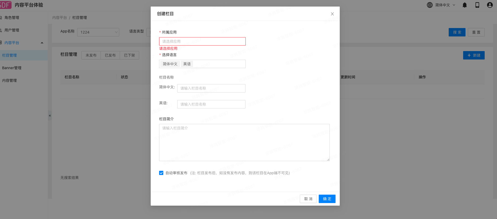Image resolution: width=497 pixels, height=219 pixels.
Task: Click the 内容平台 breadcrumb link
Action: coord(60,18)
